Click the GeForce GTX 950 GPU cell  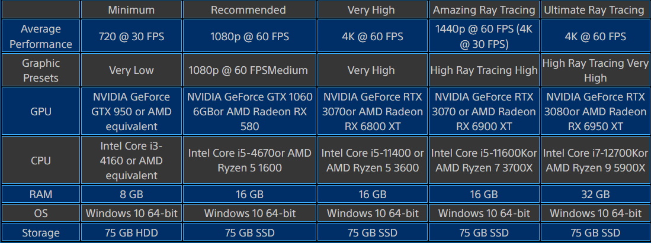pyautogui.click(x=131, y=112)
